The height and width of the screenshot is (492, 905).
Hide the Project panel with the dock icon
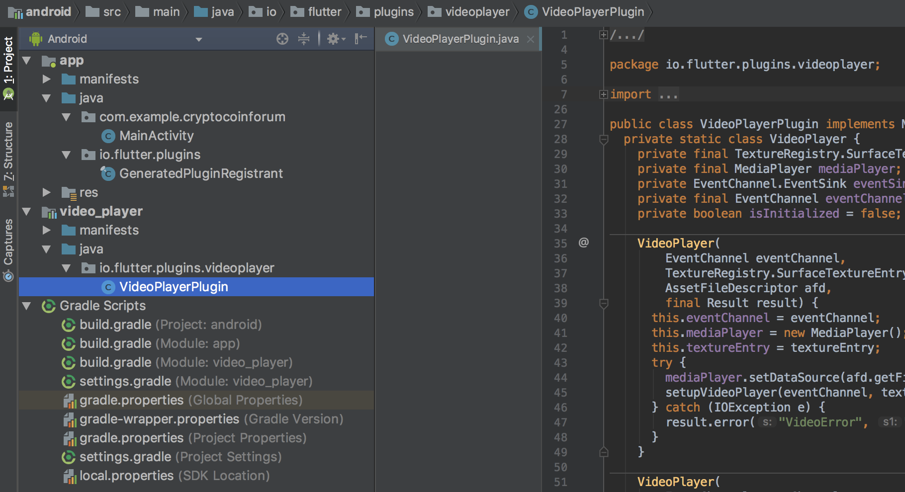point(360,39)
